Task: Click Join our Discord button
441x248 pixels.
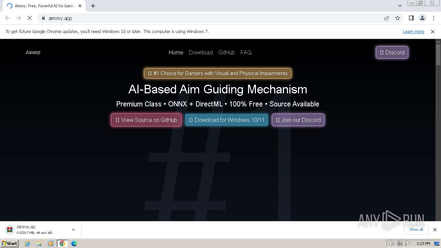Action: (298, 120)
